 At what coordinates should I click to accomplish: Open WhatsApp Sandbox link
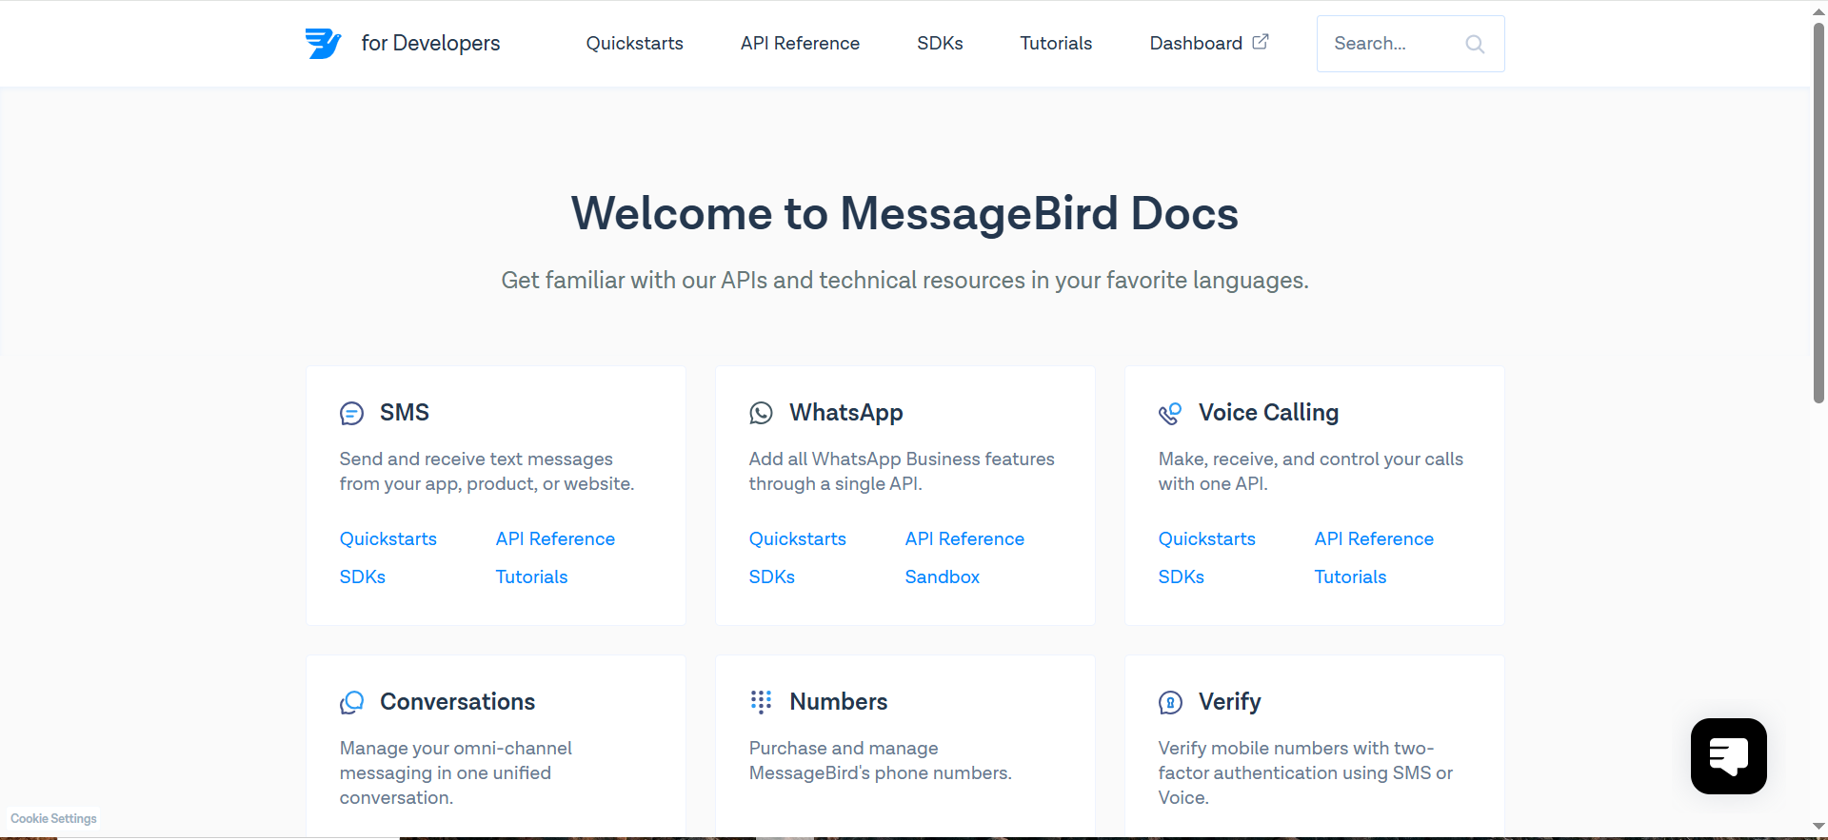click(x=942, y=576)
